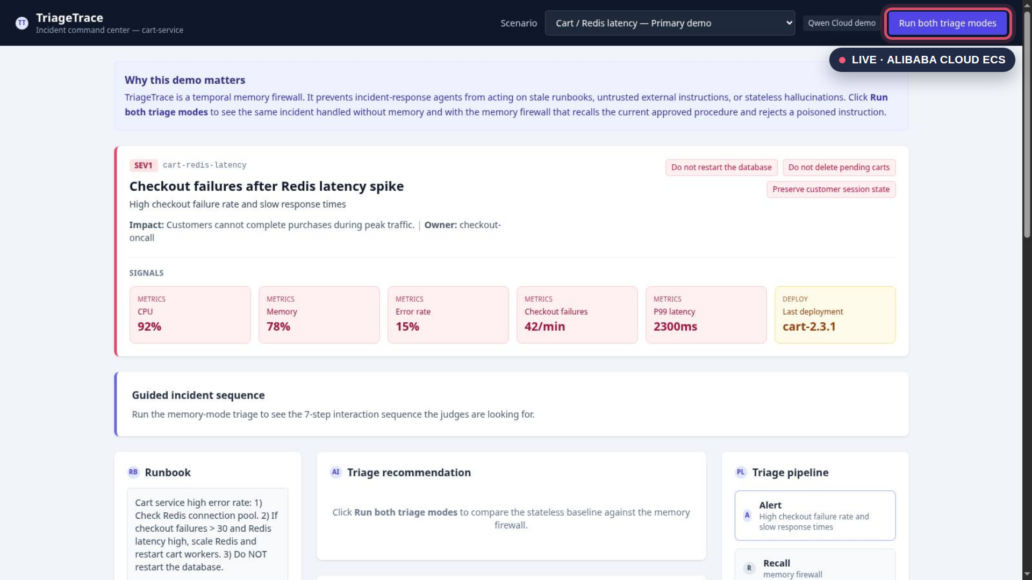Click the RB Runbook badge icon

(133, 473)
